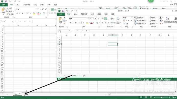This screenshot has height=99, width=177.
Task: Open the font name dropdown in front window
Action: 88,19
